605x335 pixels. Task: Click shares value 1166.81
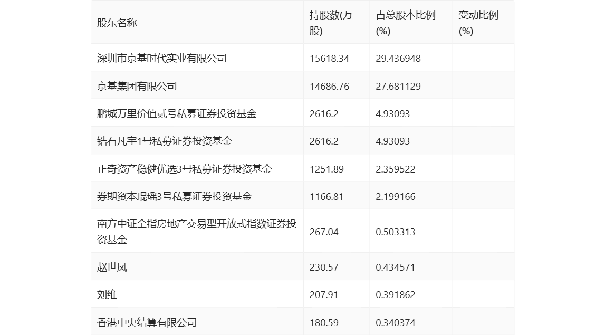tap(326, 196)
